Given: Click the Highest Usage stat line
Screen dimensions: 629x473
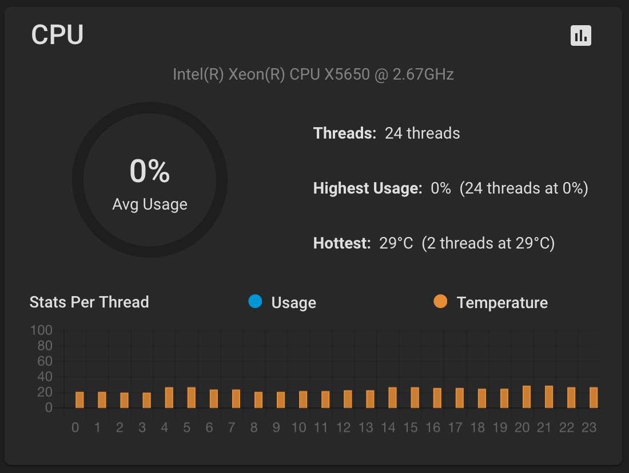Looking at the screenshot, I should [451, 188].
